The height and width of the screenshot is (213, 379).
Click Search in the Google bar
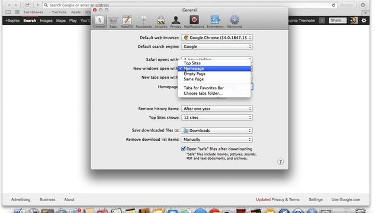point(30,21)
